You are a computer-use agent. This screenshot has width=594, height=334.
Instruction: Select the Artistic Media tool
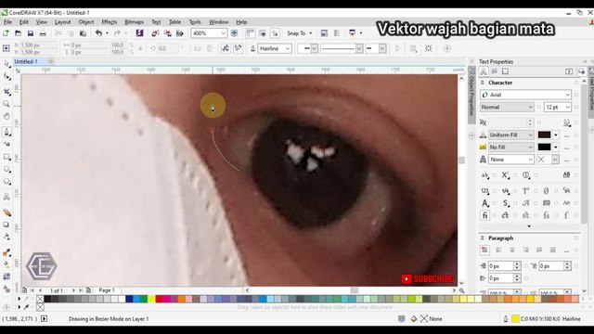click(x=6, y=144)
